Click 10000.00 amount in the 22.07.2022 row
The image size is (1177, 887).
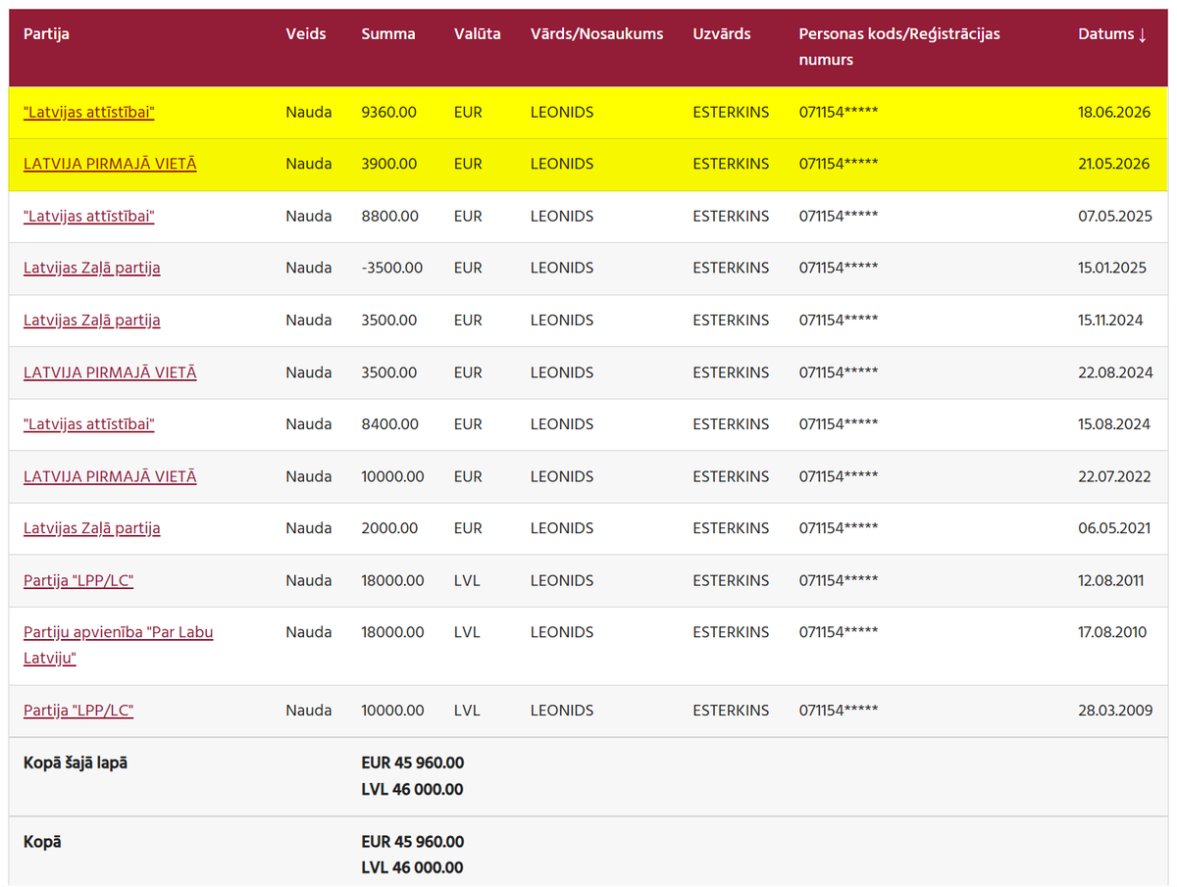[x=392, y=476]
